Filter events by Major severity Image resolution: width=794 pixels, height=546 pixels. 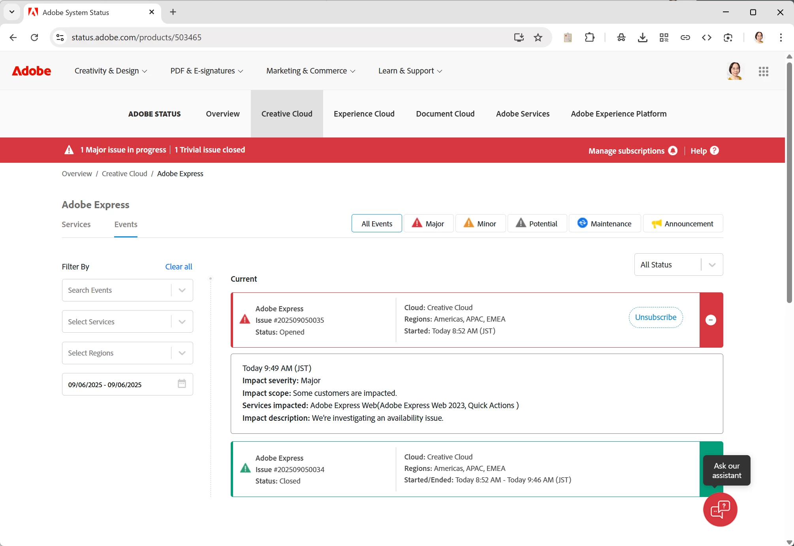coord(429,224)
